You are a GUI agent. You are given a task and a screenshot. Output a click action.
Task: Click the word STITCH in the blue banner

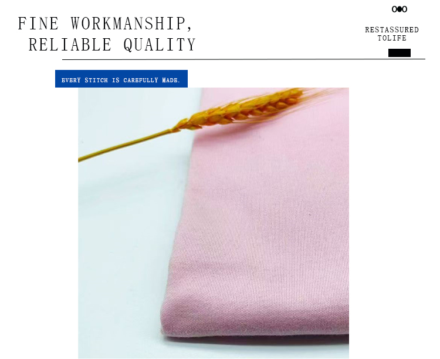point(96,80)
